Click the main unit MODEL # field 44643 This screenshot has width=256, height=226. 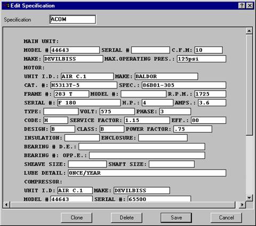click(75, 50)
